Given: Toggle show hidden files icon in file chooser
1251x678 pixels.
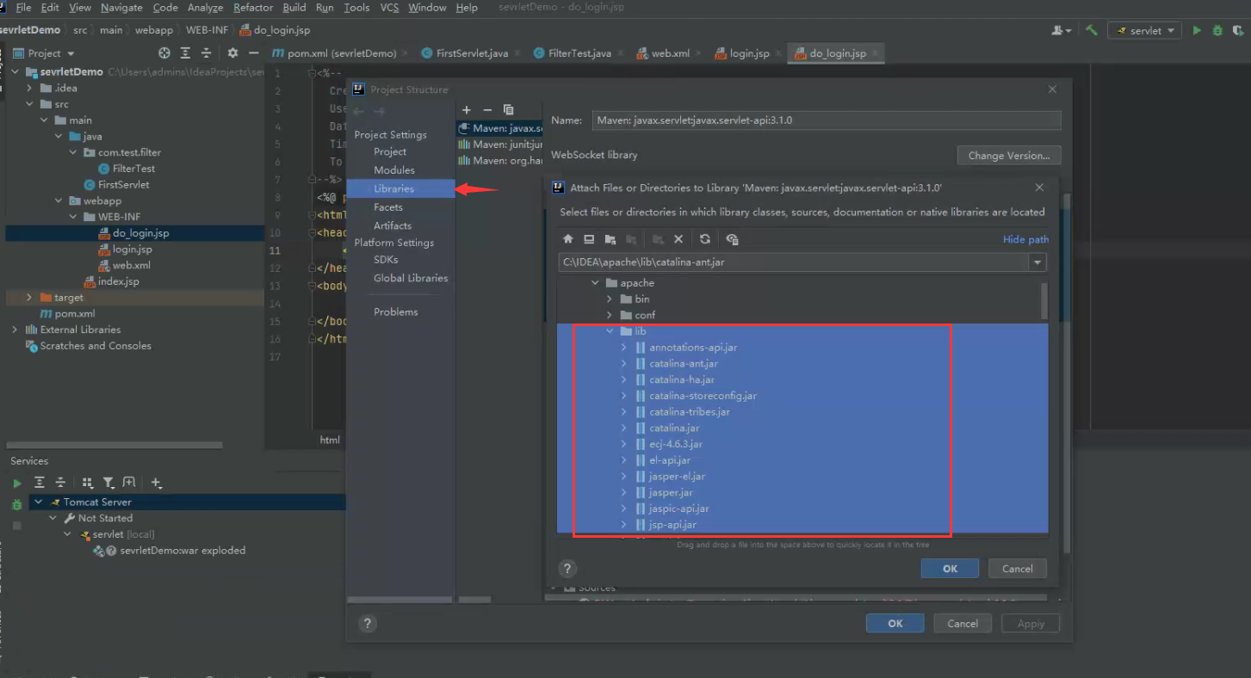Looking at the screenshot, I should (x=732, y=239).
